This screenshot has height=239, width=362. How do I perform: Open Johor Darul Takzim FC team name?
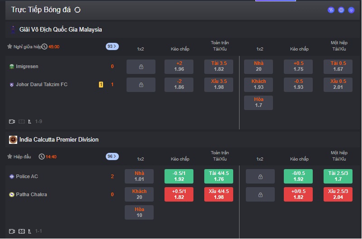pyautogui.click(x=42, y=84)
